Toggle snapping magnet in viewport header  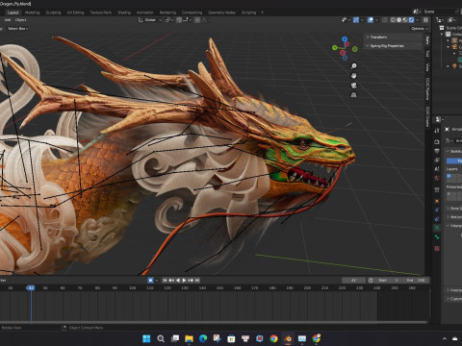[x=179, y=20]
